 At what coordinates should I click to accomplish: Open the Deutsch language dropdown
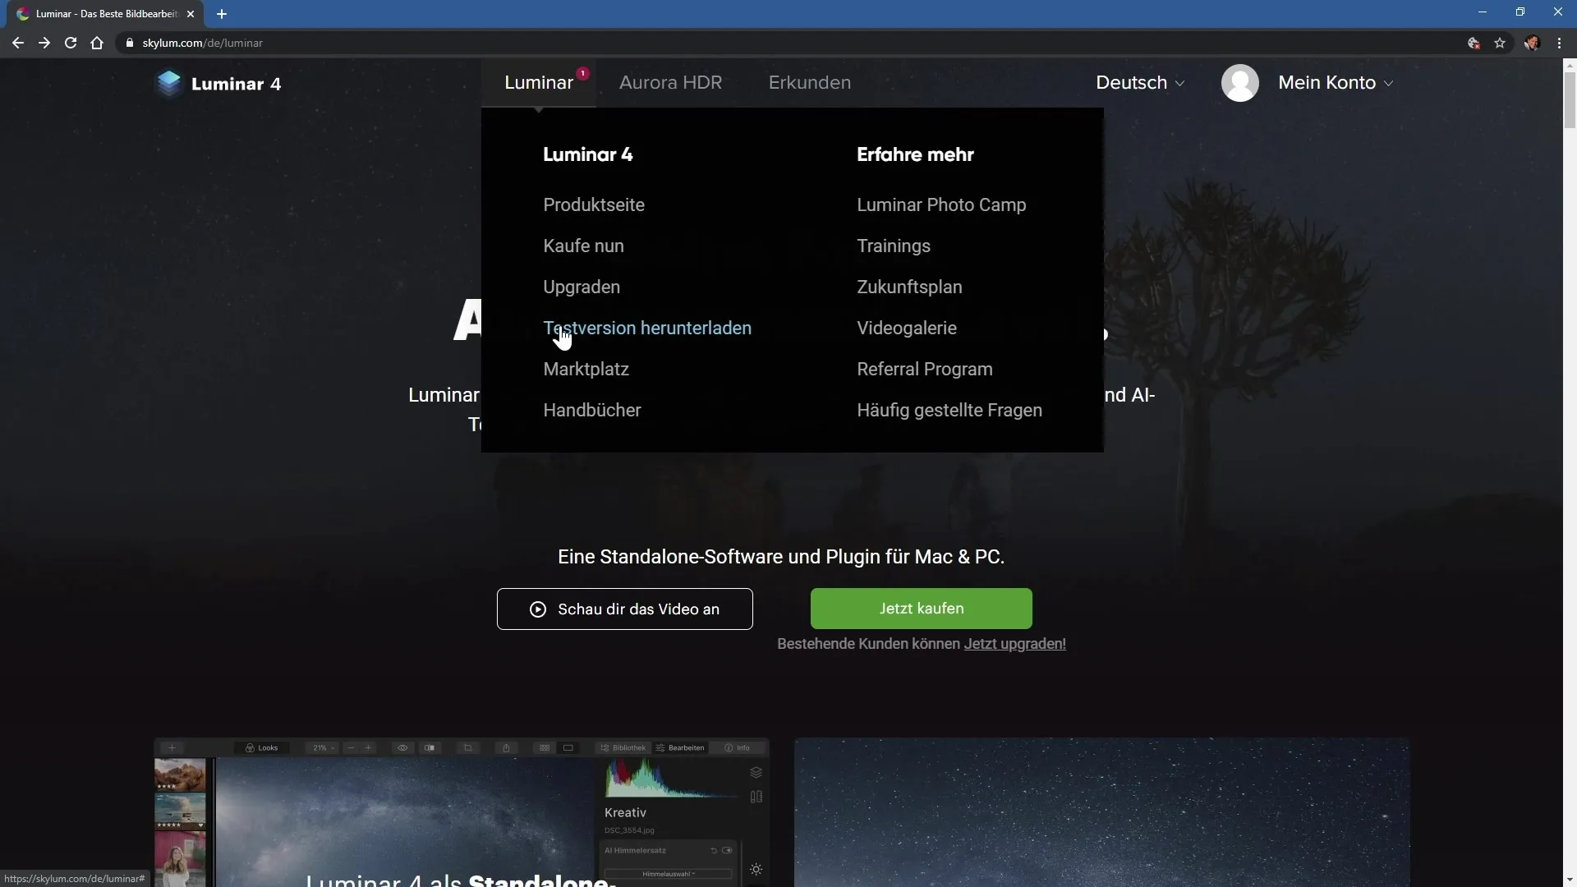(x=1140, y=83)
